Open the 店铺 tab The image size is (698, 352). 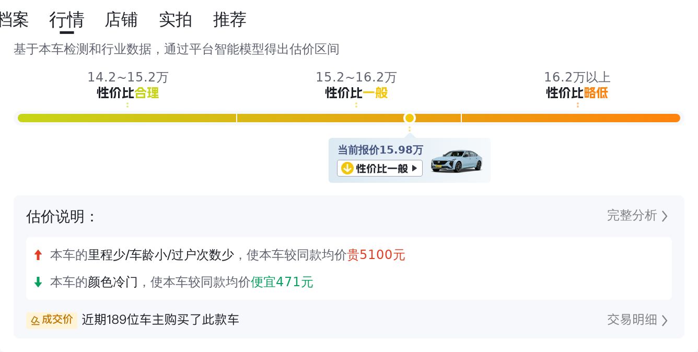coord(121,20)
